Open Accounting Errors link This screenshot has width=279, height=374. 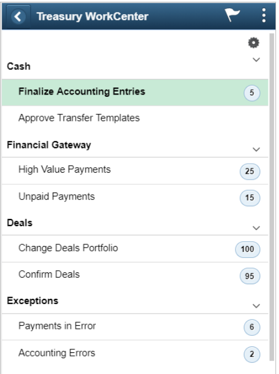(57, 353)
